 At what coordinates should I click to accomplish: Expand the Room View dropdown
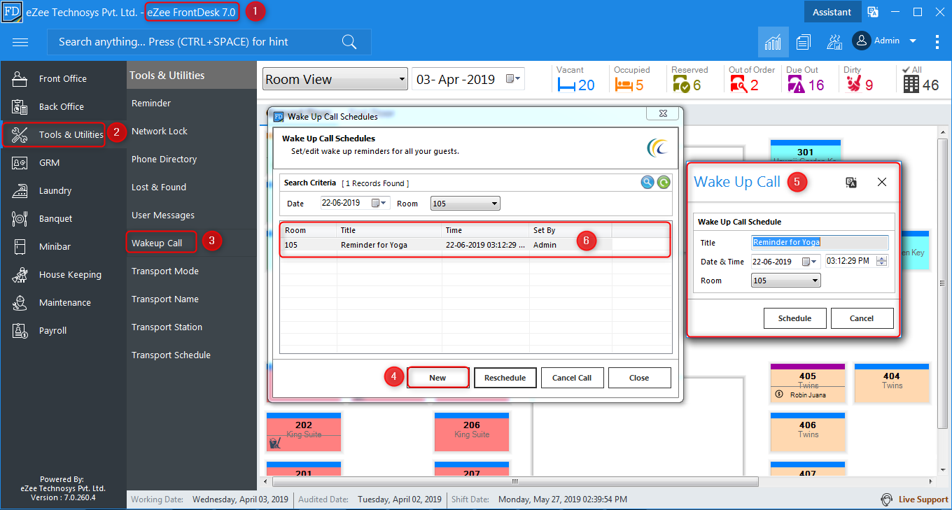point(401,80)
